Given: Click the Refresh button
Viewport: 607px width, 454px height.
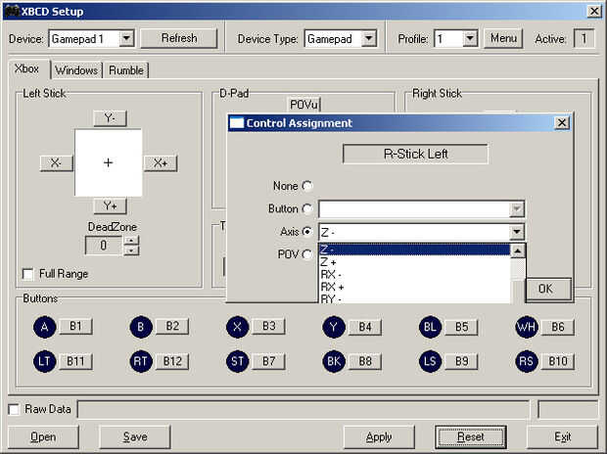Looking at the screenshot, I should [x=179, y=38].
